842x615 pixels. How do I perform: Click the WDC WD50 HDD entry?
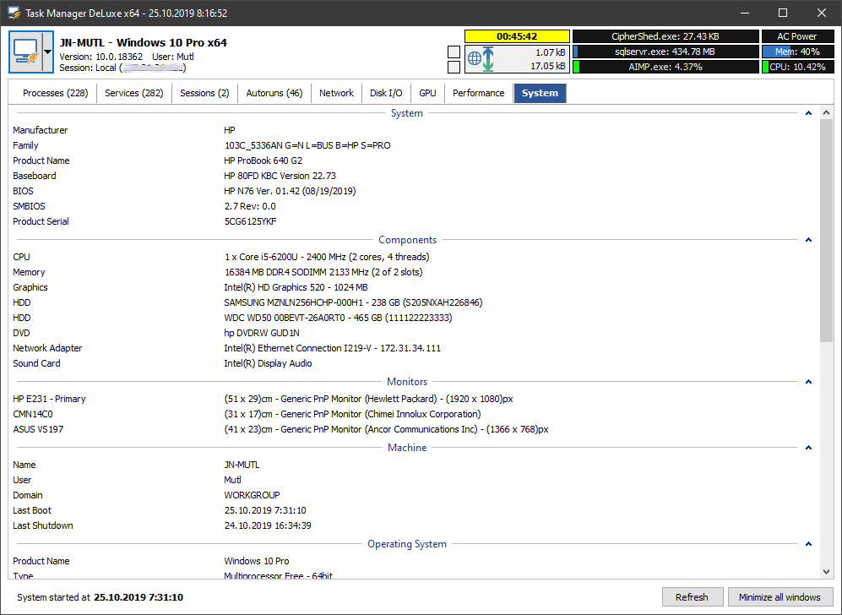[x=338, y=318]
